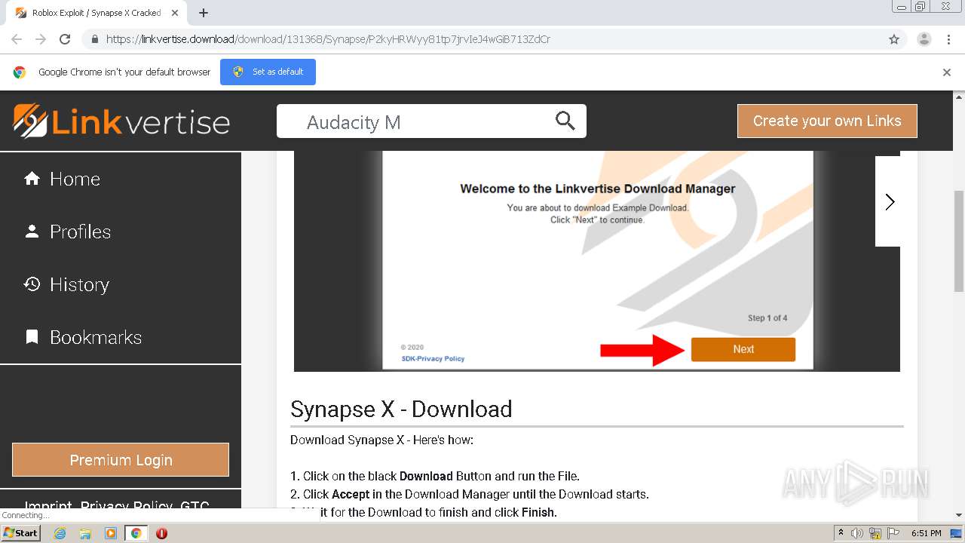Go back to the previous page
This screenshot has height=543, width=965.
pos(17,39)
